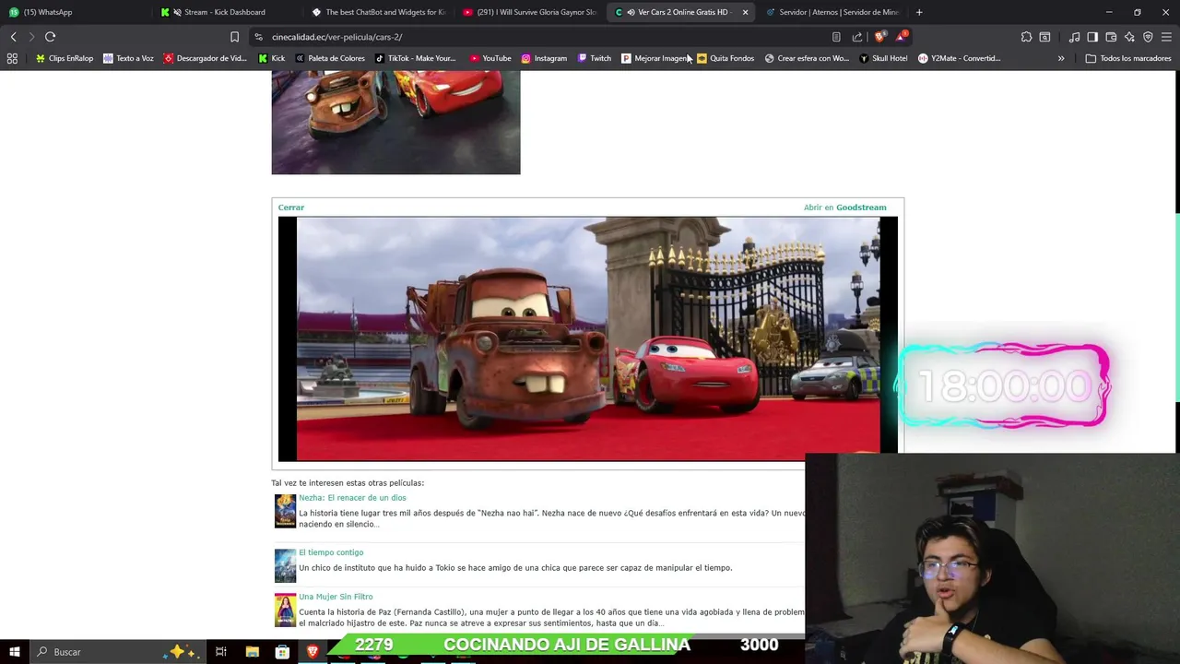Open Paleta de Colores bookmark
The image size is (1180, 664).
point(330,58)
